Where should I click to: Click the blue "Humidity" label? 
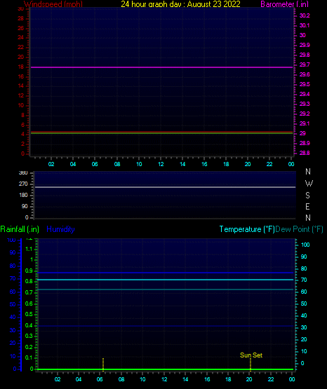[x=60, y=229]
